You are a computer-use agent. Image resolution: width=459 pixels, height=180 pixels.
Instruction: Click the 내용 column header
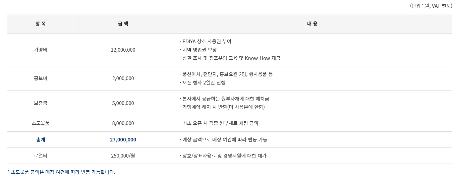pyautogui.click(x=312, y=23)
